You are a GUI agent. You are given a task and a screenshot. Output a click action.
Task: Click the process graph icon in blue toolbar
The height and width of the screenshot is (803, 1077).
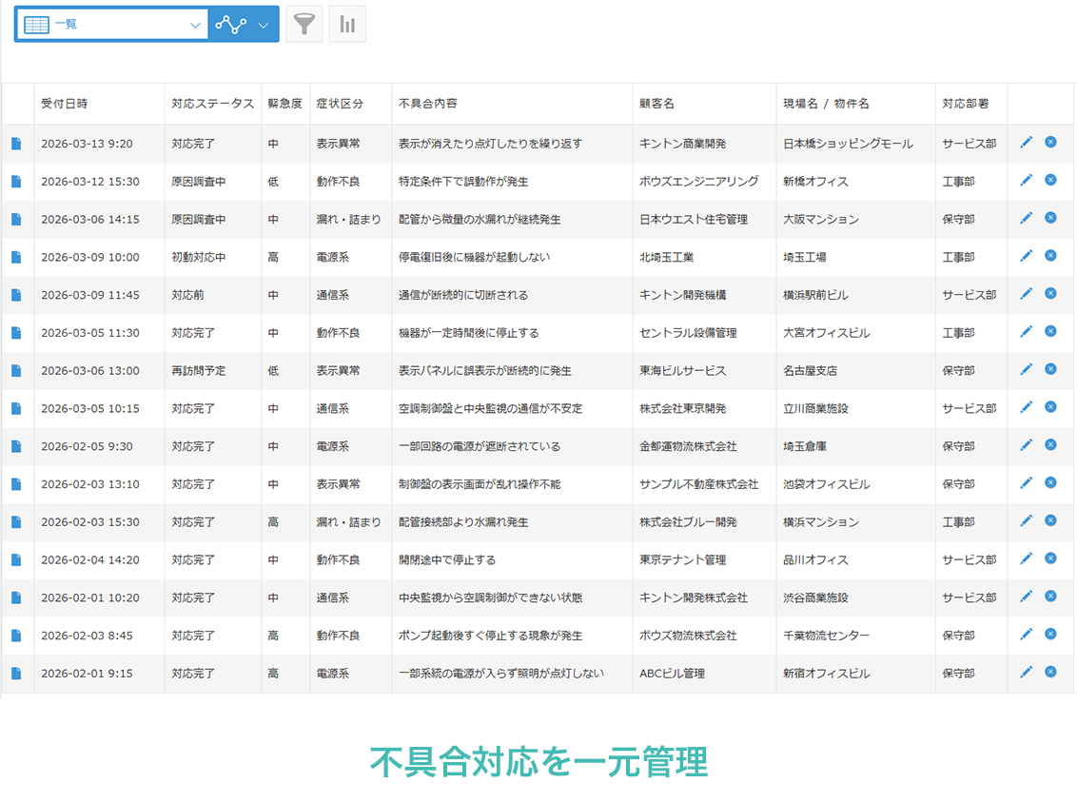pyautogui.click(x=230, y=24)
